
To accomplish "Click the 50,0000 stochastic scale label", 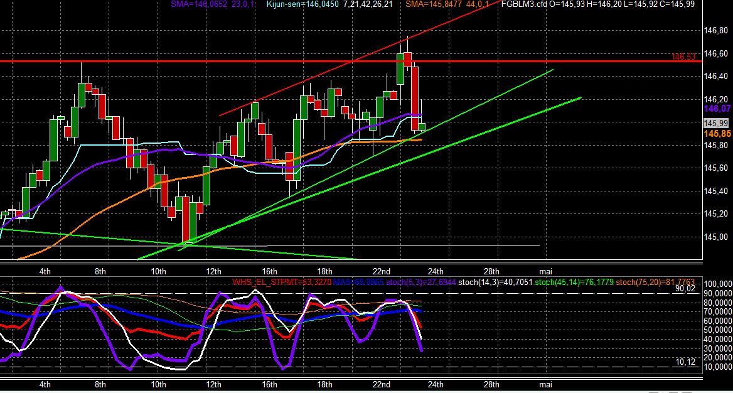I will tap(717, 330).
